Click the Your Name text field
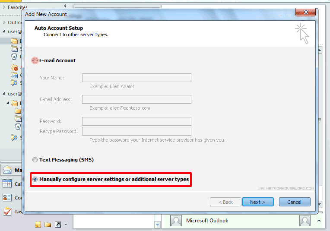The width and height of the screenshot is (330, 231). (x=136, y=78)
